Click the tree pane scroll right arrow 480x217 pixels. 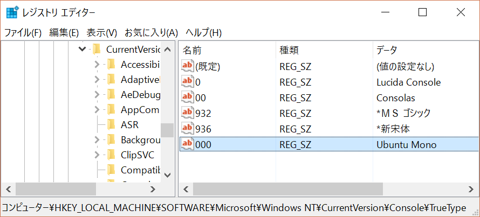tap(153, 190)
